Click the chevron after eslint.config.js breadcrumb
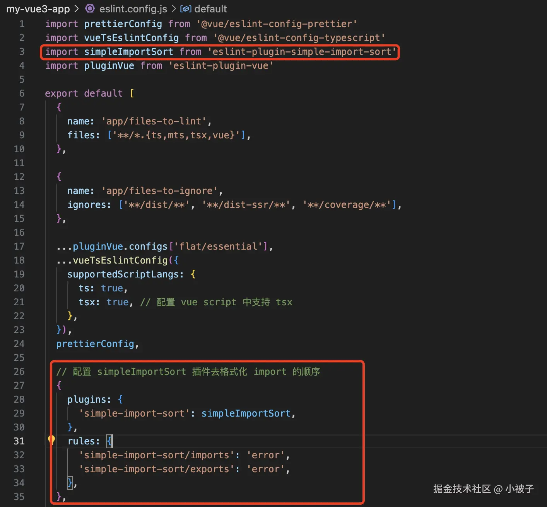The width and height of the screenshot is (547, 507). [x=174, y=9]
